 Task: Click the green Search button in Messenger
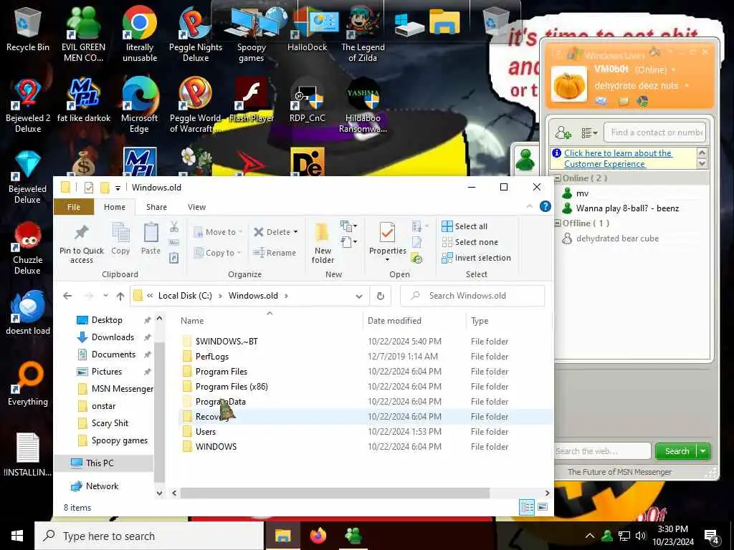[x=677, y=451]
